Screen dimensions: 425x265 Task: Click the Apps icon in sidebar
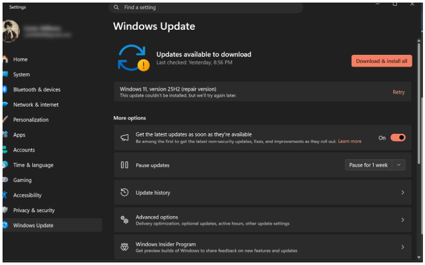[x=5, y=134]
